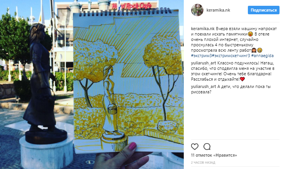The height and width of the screenshot is (169, 283).
Task: Open yuliarush_art profile from first comment
Action: tap(203, 63)
